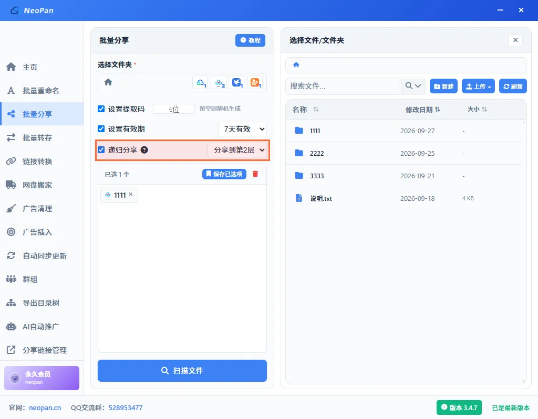
Task: Sort by 修改日期 column arrows
Action: click(438, 109)
